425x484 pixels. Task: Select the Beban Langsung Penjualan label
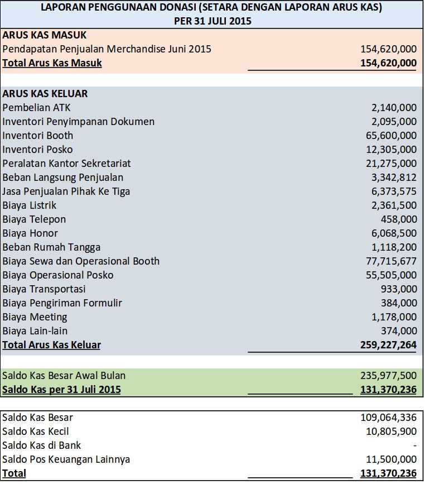[x=62, y=177]
